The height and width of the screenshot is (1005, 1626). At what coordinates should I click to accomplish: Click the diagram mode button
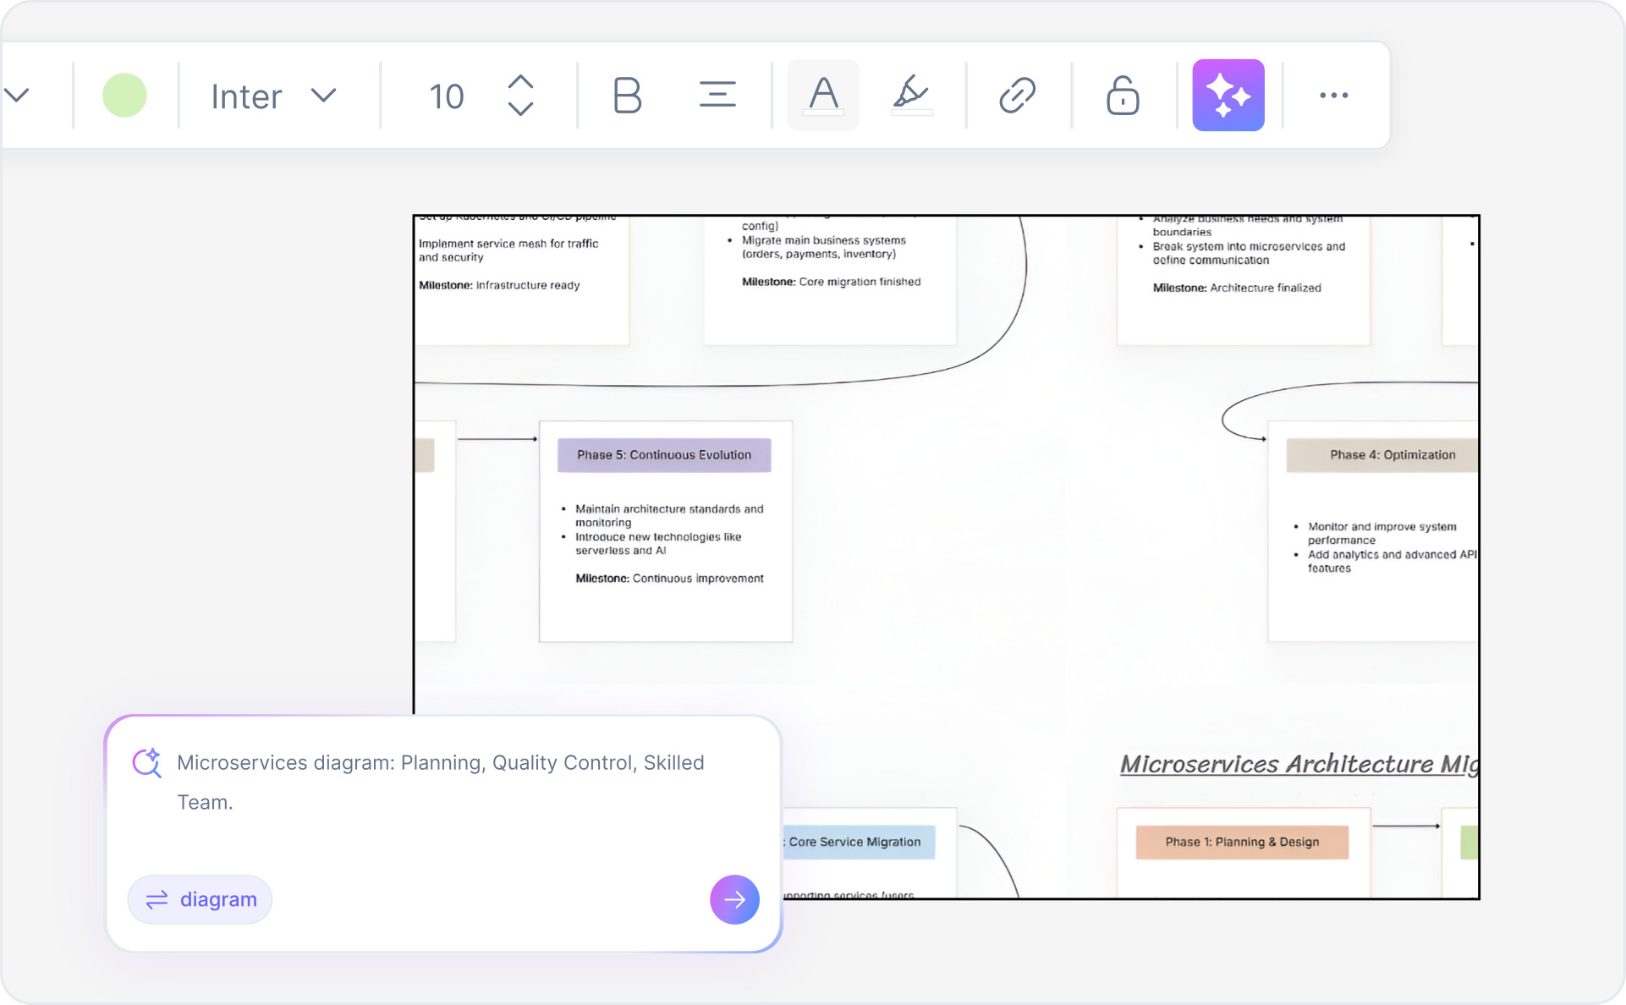(200, 899)
